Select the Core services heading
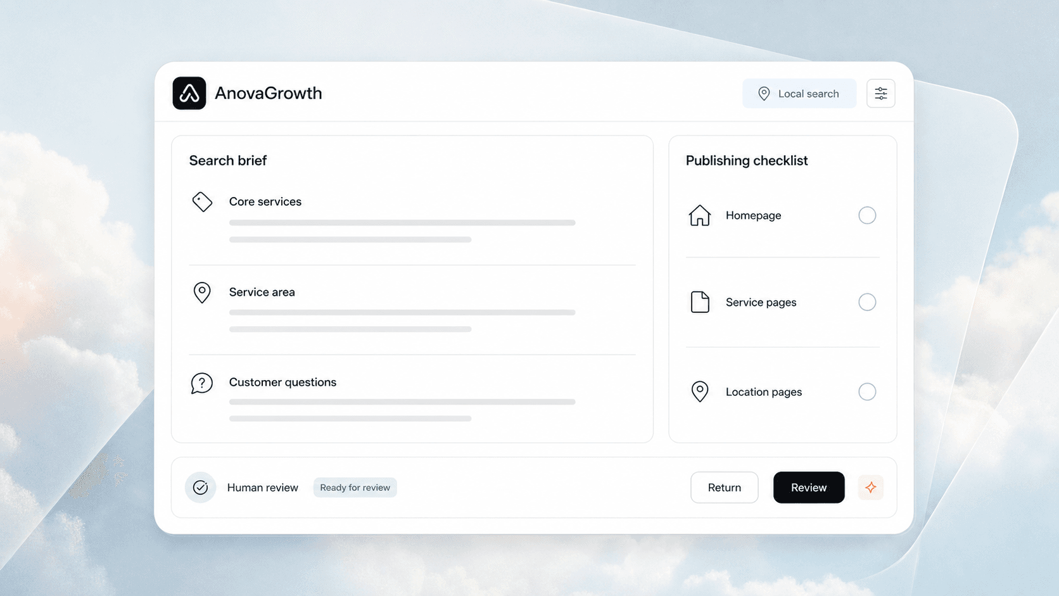 click(x=265, y=201)
